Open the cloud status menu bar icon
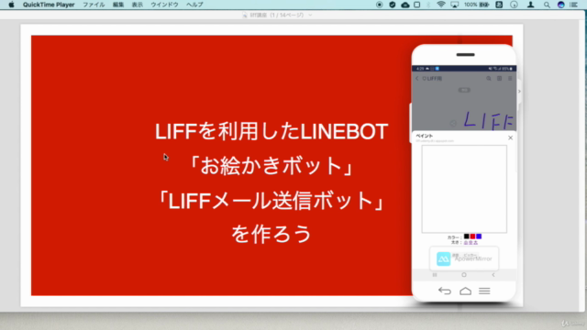 click(405, 5)
